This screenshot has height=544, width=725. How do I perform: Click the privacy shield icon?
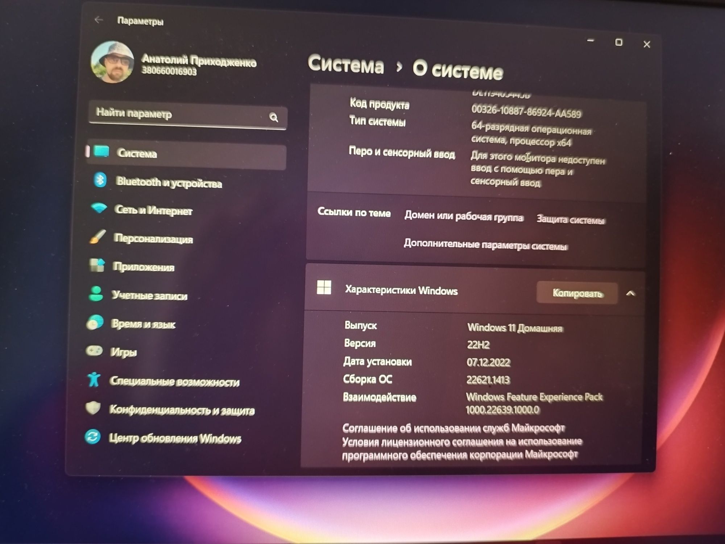(x=93, y=408)
